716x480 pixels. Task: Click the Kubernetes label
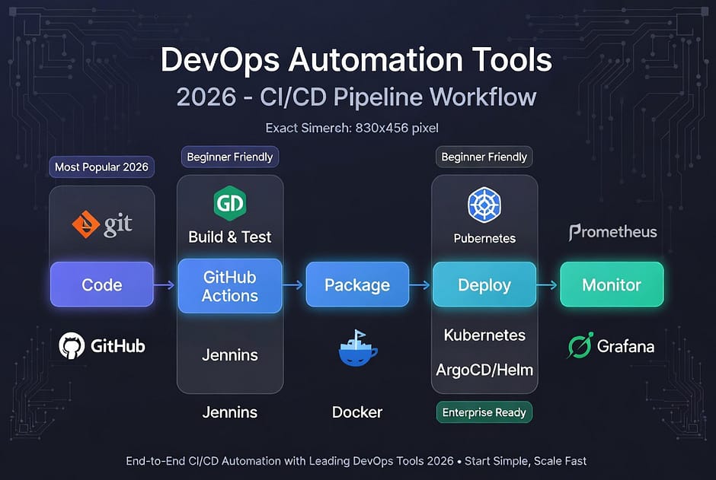484,335
